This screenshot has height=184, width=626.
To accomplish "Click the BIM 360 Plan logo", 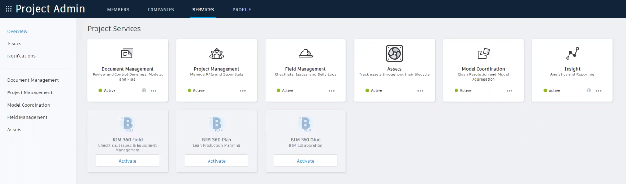I will click(x=216, y=124).
